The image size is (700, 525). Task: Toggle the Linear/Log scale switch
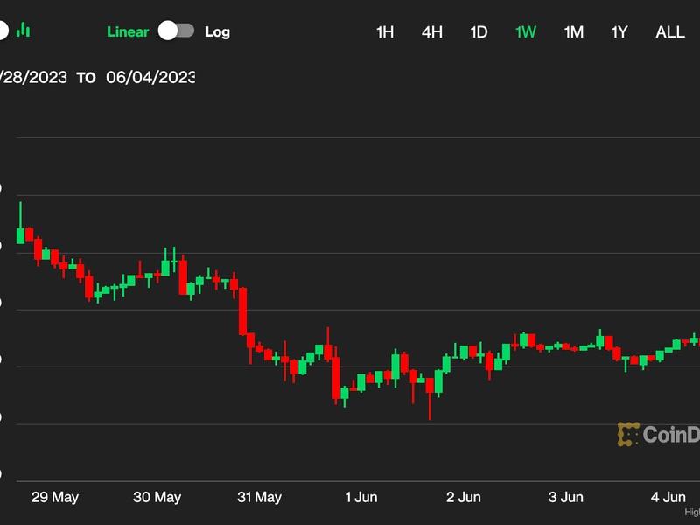[177, 31]
